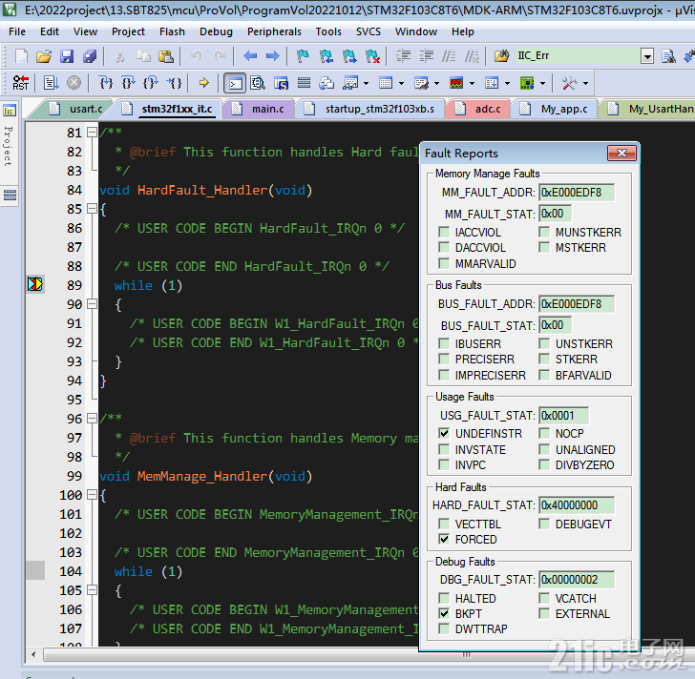Reset the CPU with RST icon
Image resolution: width=695 pixels, height=679 pixels.
click(x=20, y=83)
